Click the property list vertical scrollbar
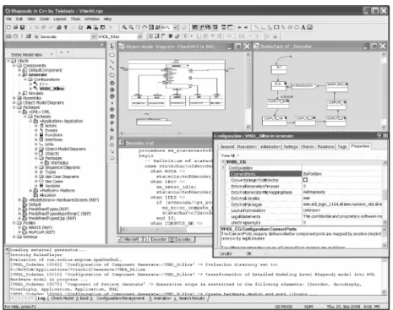 click(x=385, y=193)
